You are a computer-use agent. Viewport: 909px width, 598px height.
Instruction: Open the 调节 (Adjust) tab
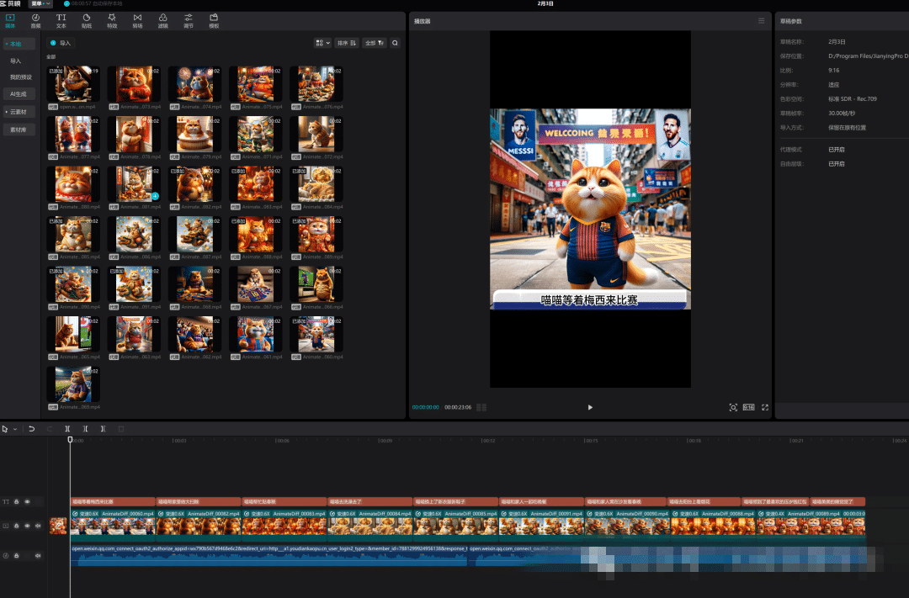[189, 21]
